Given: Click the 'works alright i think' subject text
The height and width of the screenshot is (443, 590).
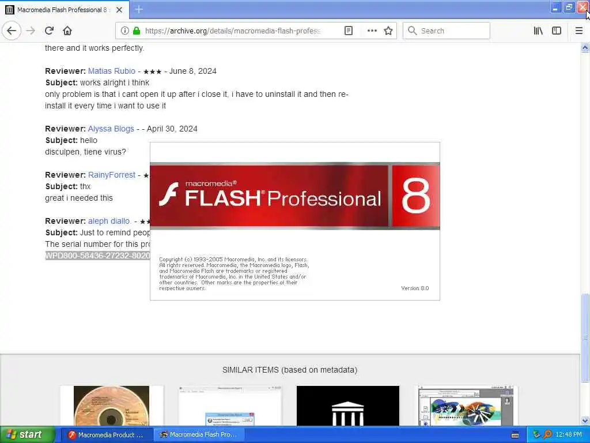Looking at the screenshot, I should 115,82.
